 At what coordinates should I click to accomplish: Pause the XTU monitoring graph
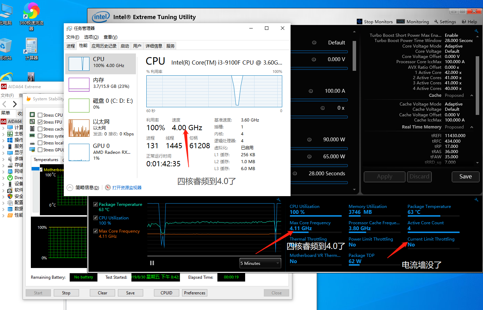point(152,263)
